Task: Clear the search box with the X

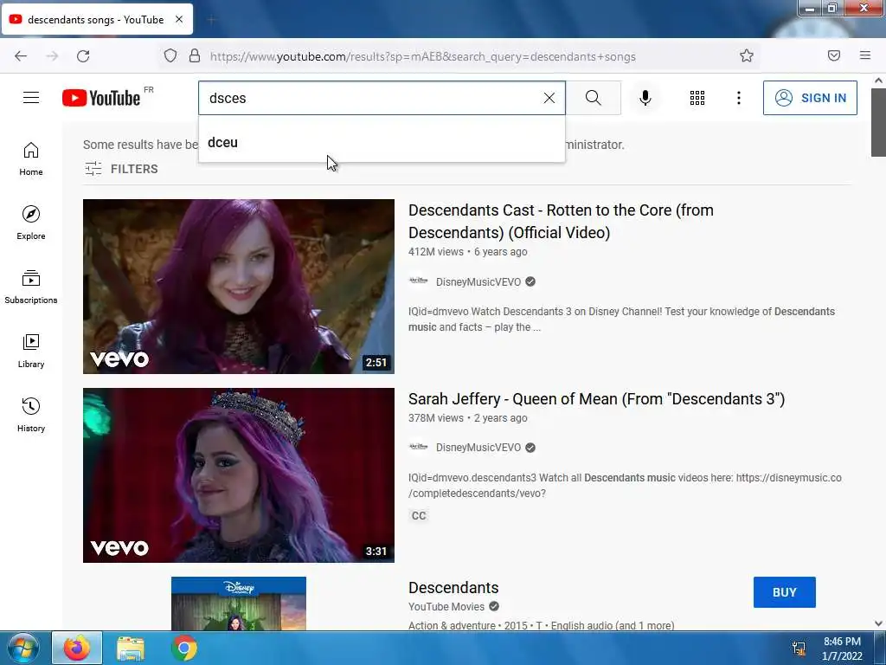Action: coord(549,98)
